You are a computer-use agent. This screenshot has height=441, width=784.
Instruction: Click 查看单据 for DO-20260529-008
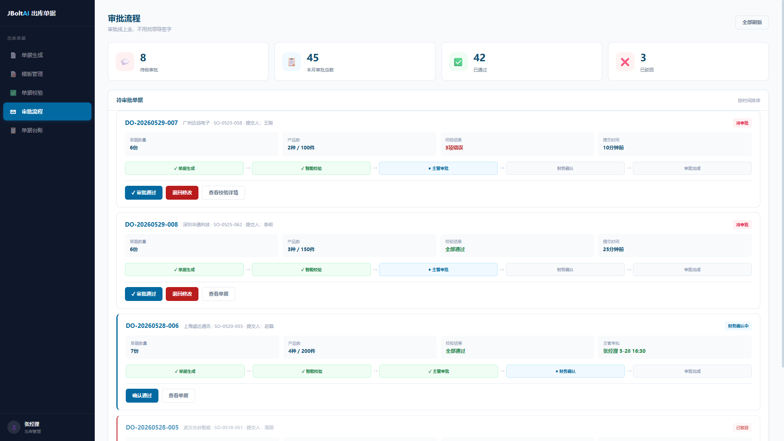[218, 294]
